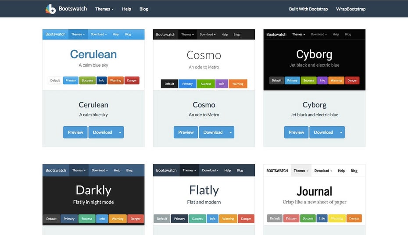This screenshot has width=408, height=235.
Task: Click Bootswatch brand in the Cyborg preview
Action: click(x=276, y=34)
